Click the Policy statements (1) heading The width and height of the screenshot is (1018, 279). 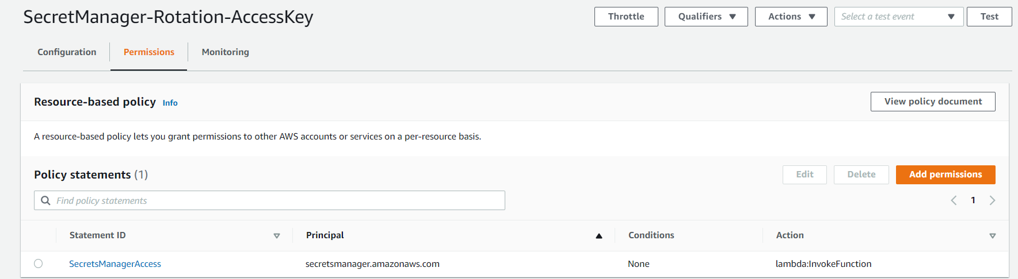[91, 175]
